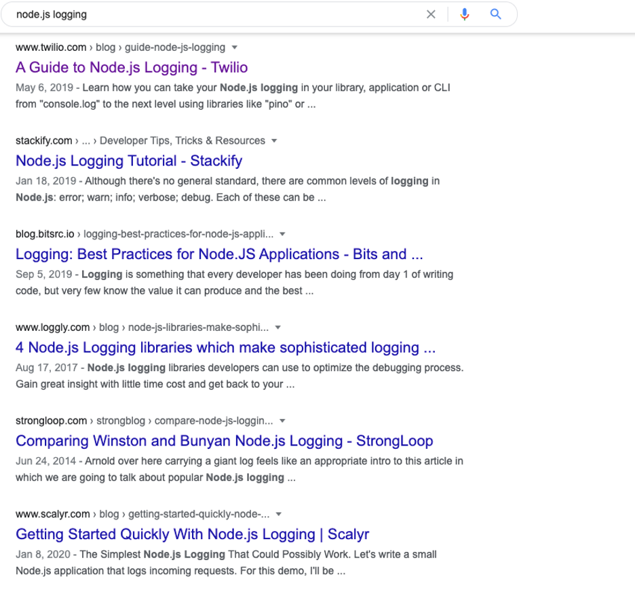Open A Guide to Node.js Logging - Twilio
This screenshot has height=590, width=635.
tap(132, 68)
